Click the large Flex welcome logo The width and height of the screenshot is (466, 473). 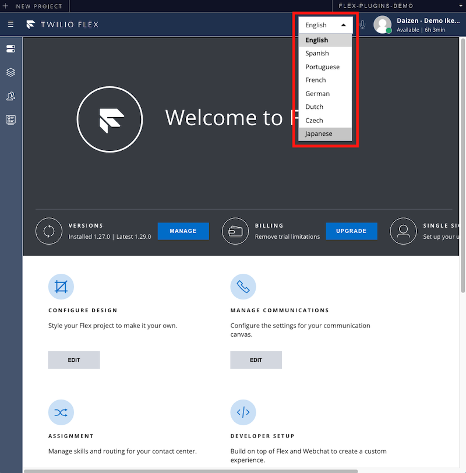(x=110, y=119)
